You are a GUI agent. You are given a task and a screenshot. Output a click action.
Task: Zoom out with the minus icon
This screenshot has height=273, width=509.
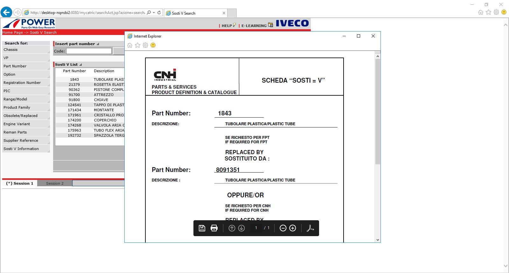tap(283, 228)
